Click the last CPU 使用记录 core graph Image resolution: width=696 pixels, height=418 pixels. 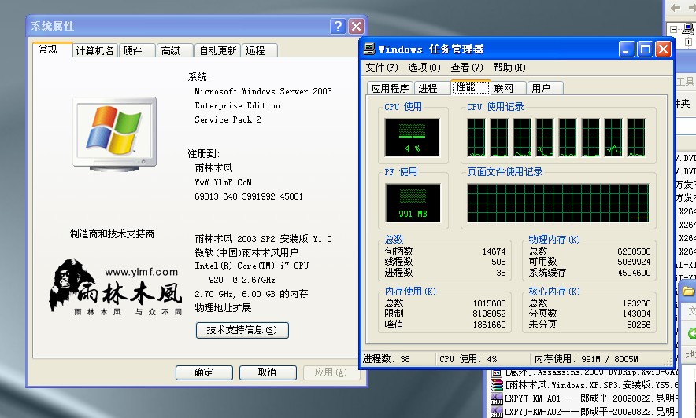636,137
